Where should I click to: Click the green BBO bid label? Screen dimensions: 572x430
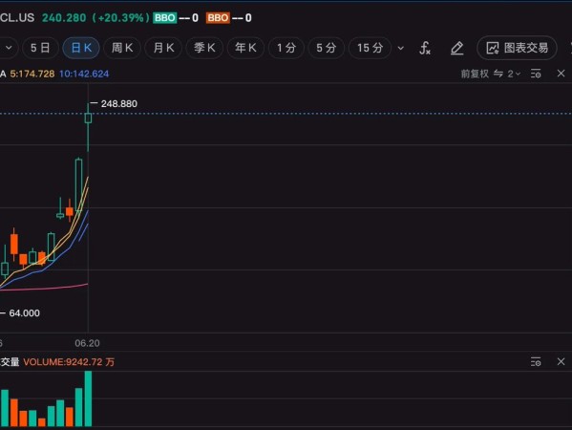pyautogui.click(x=165, y=18)
